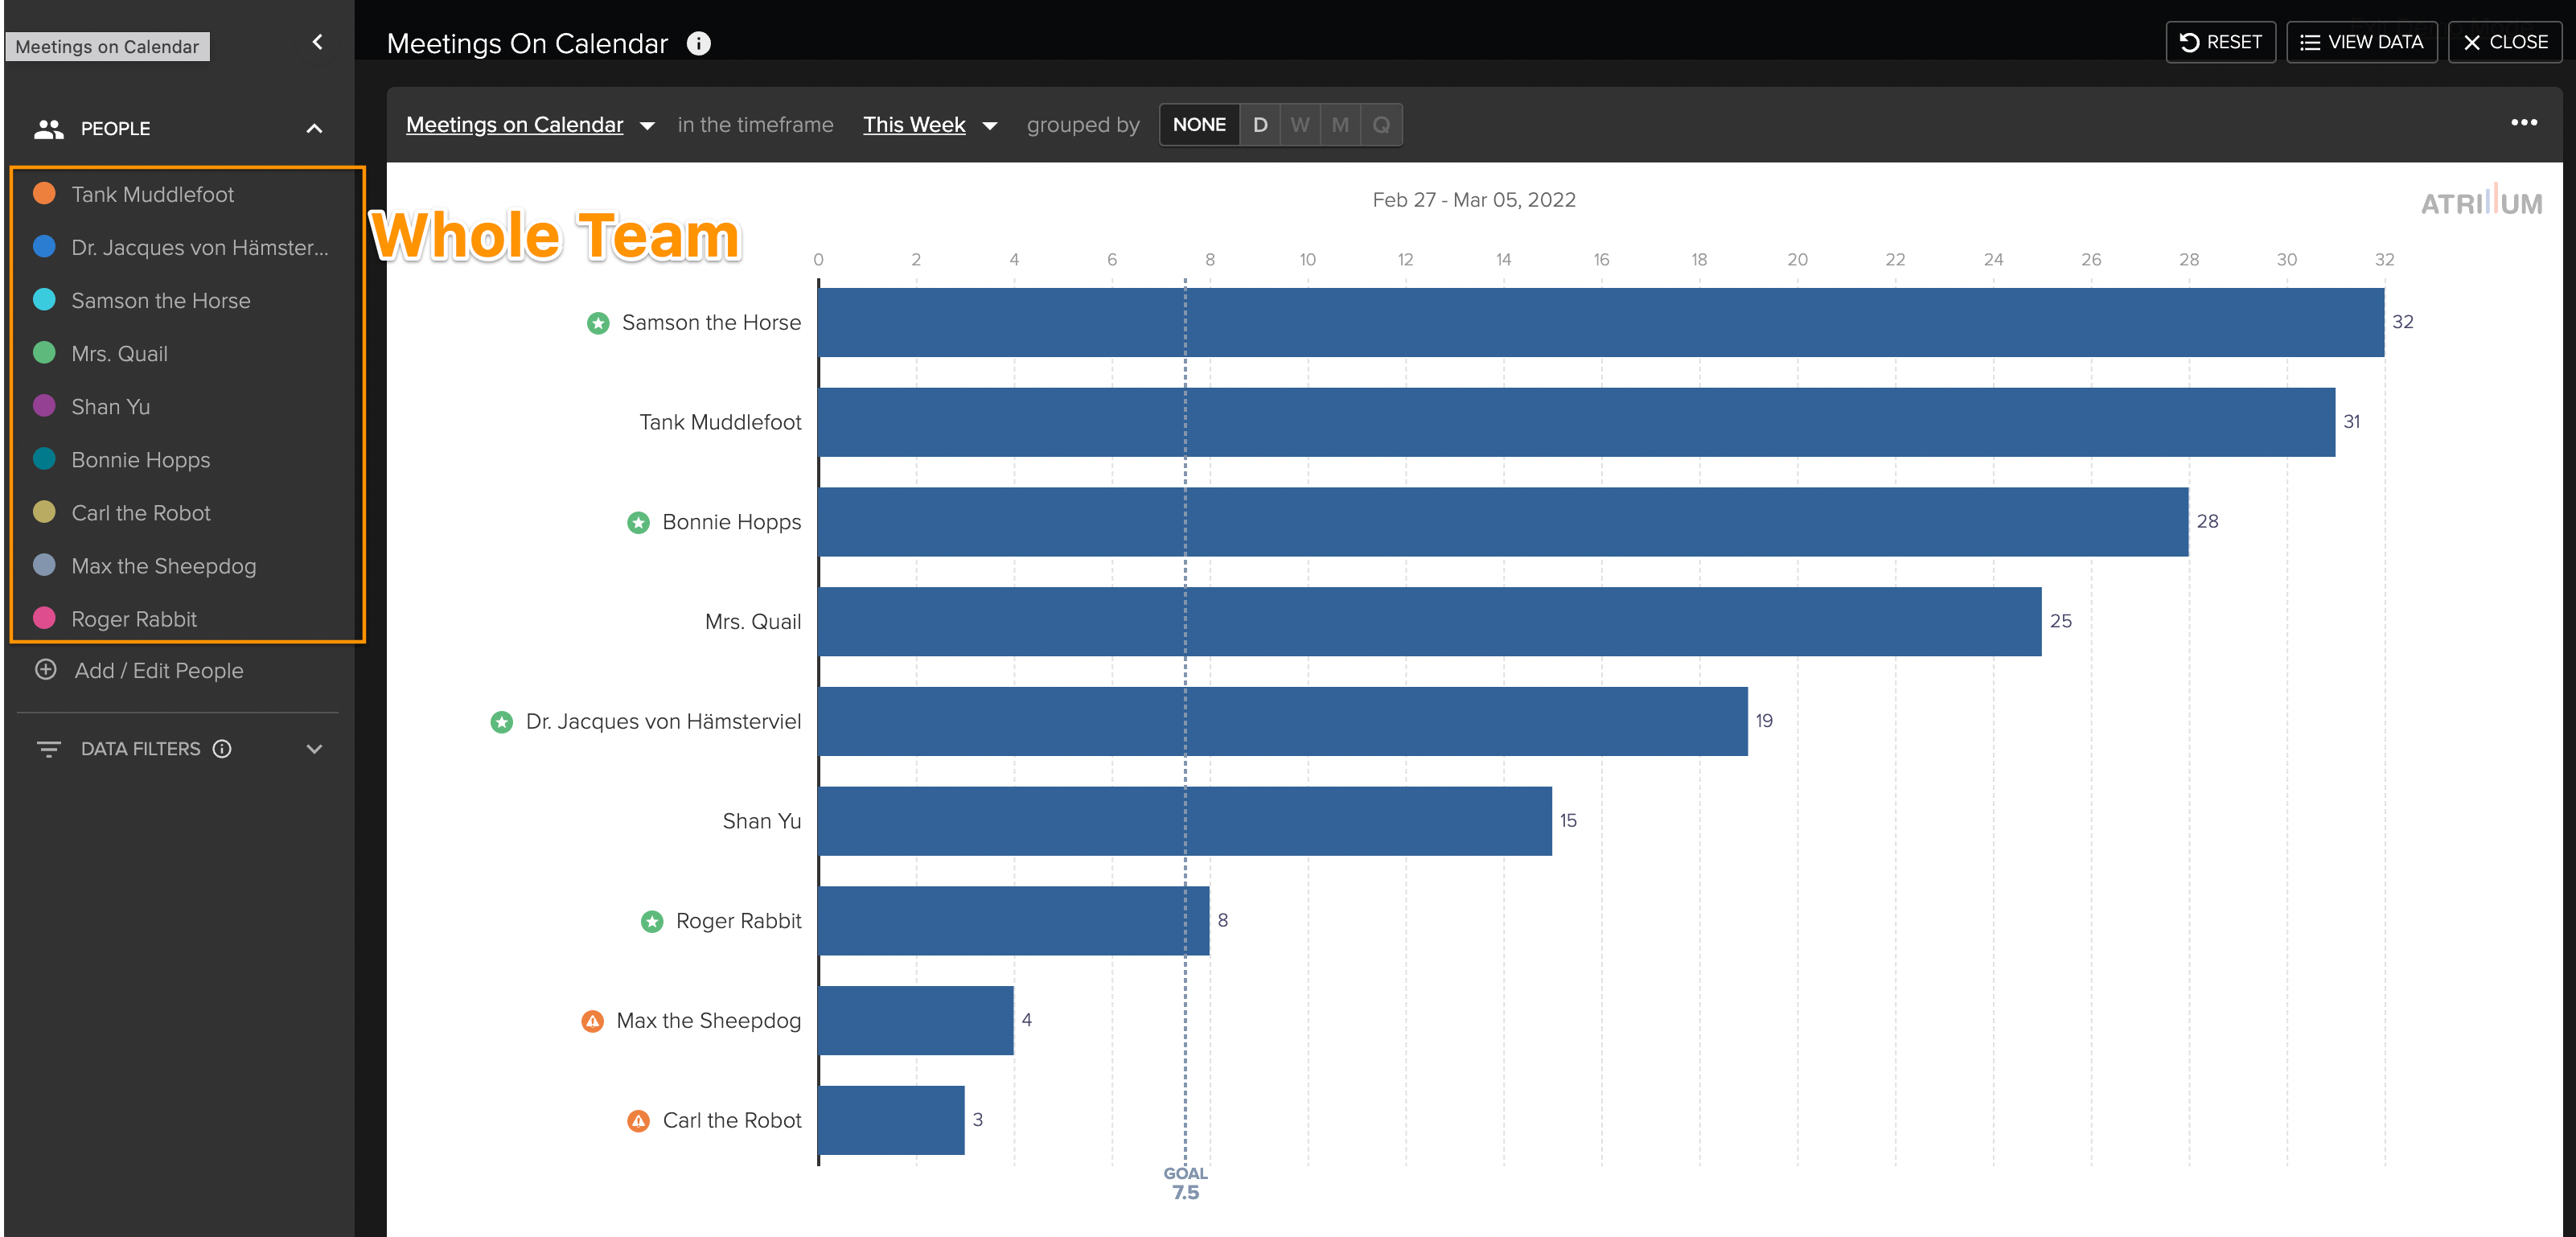
Task: Group by quarter with the Q option
Action: [x=1381, y=125]
